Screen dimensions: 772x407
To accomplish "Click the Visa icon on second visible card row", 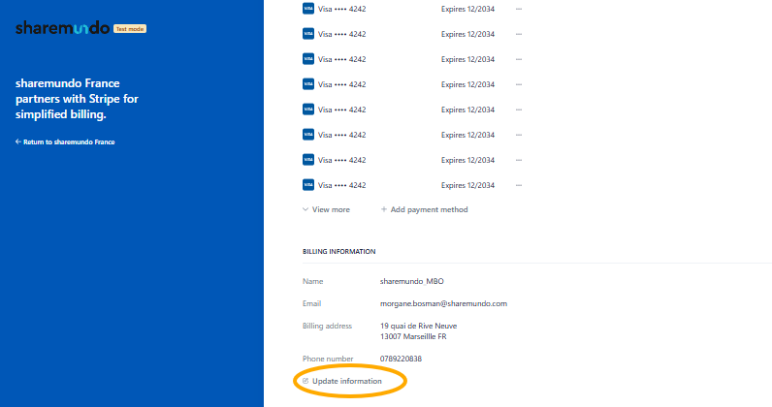I will point(308,34).
